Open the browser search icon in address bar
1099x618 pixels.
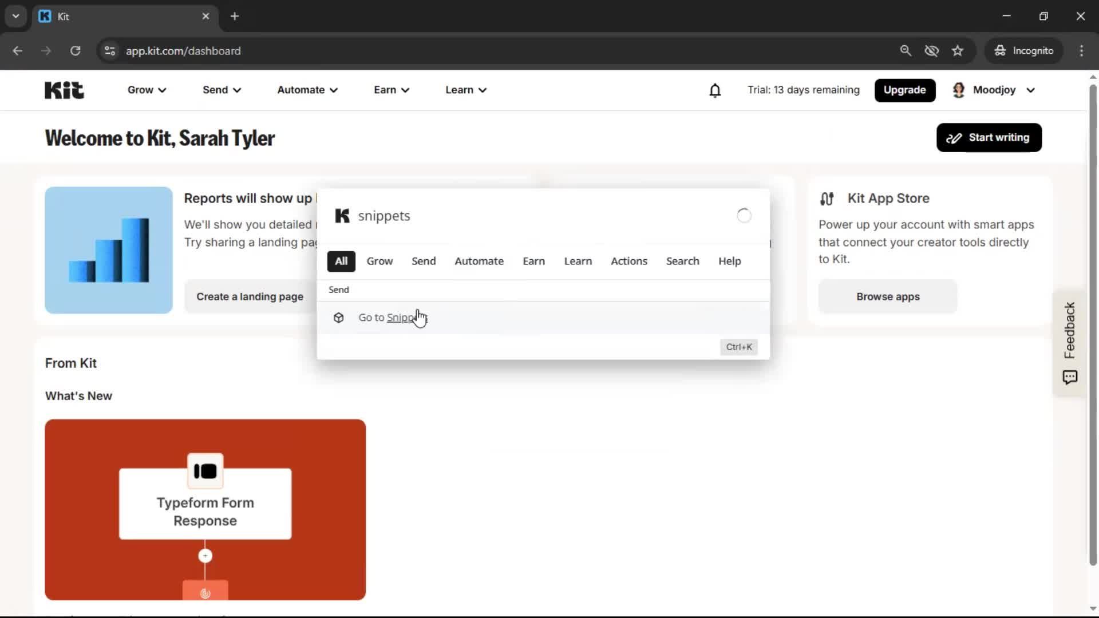point(906,50)
